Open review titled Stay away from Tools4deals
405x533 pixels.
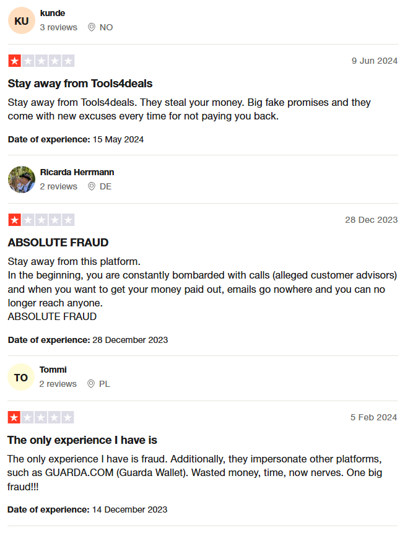pyautogui.click(x=80, y=84)
